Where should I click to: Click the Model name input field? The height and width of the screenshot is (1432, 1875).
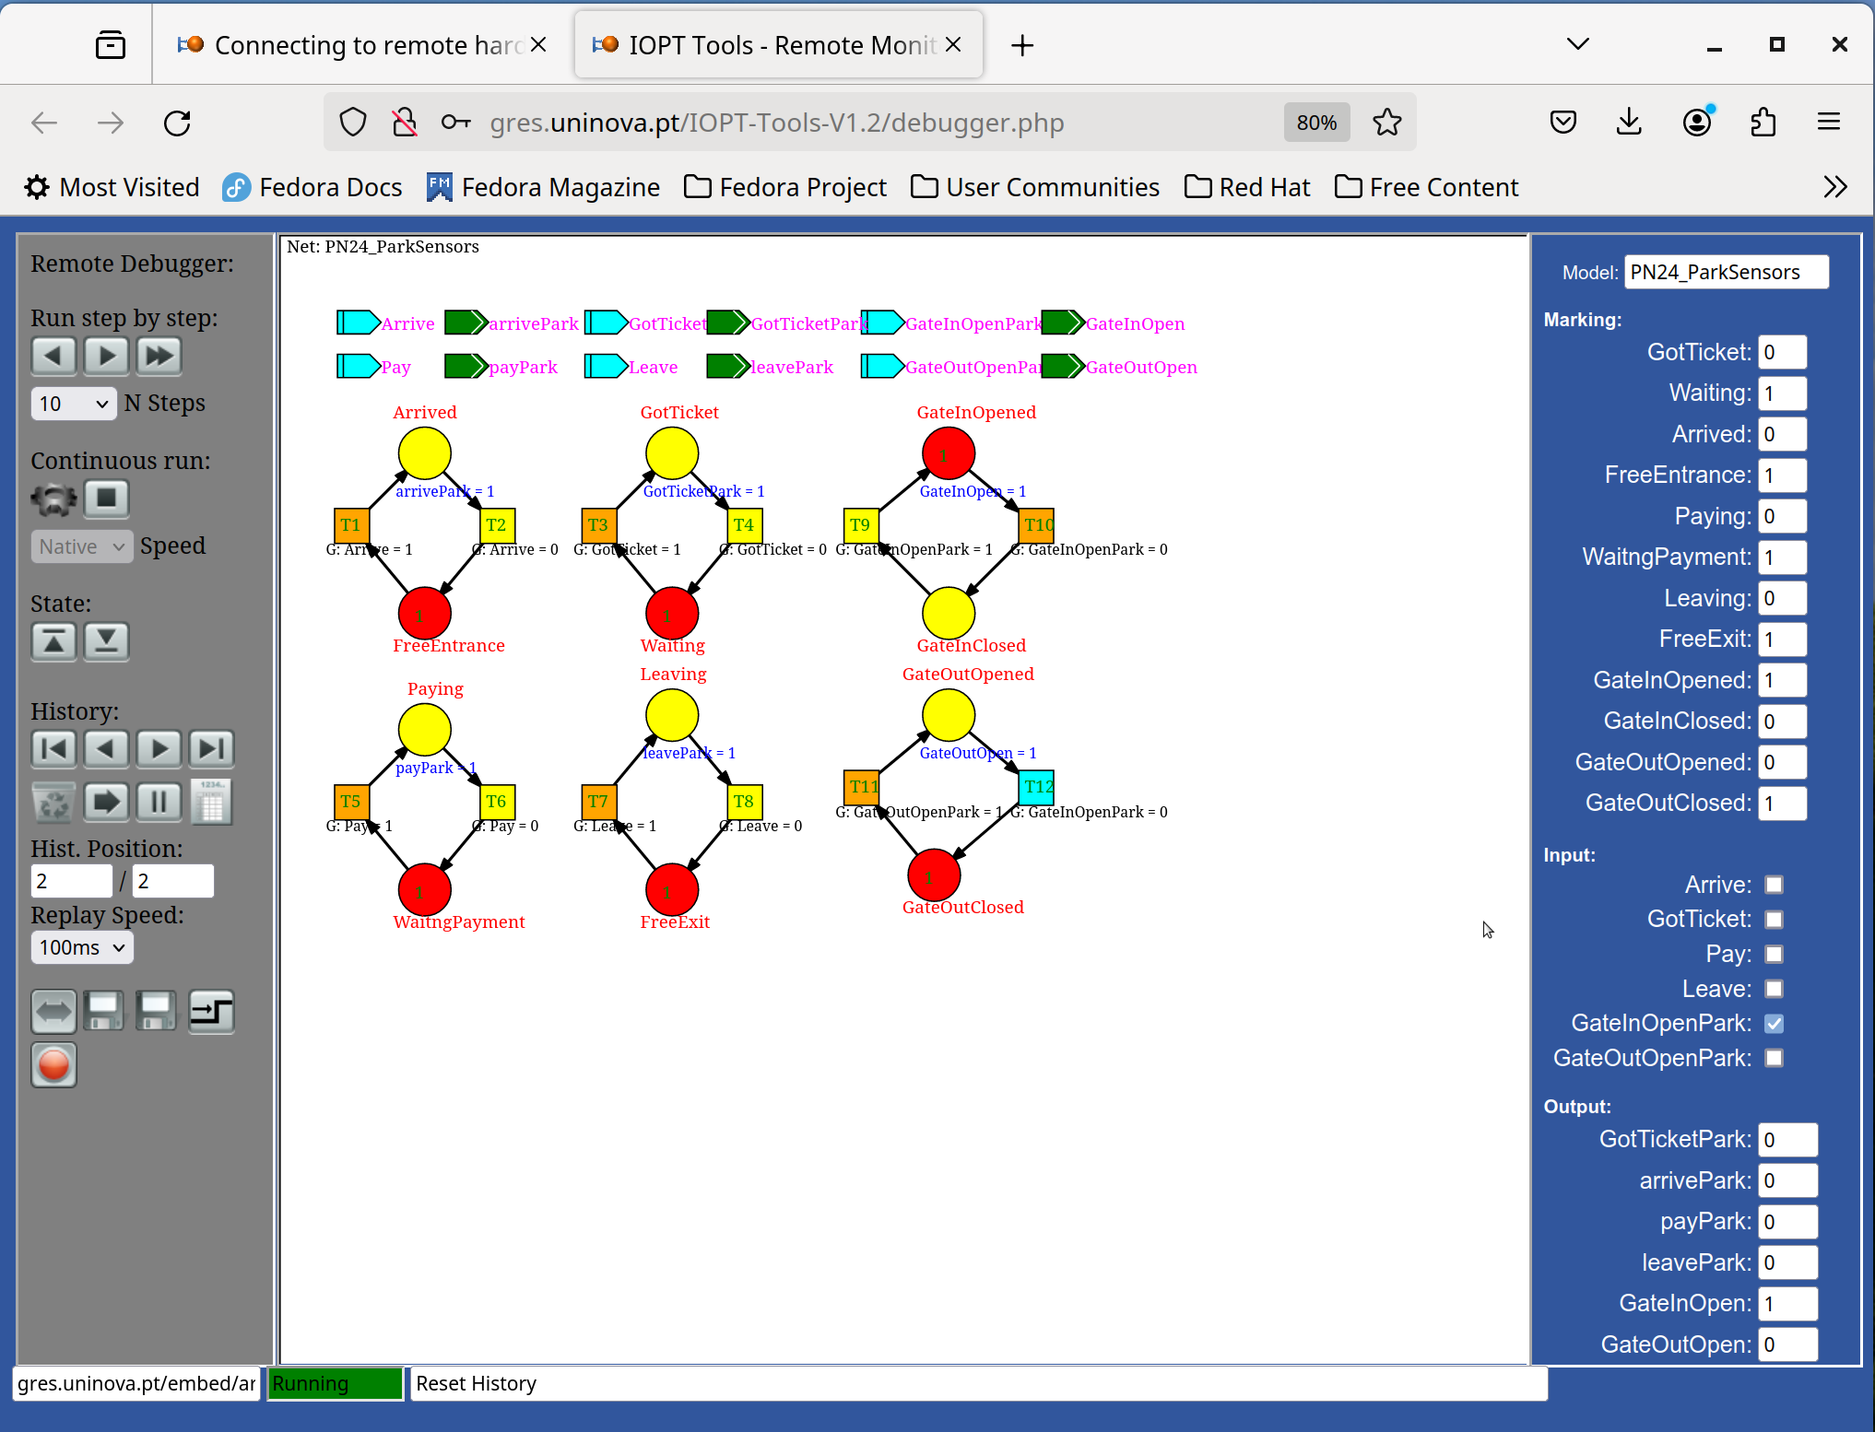pos(1726,273)
